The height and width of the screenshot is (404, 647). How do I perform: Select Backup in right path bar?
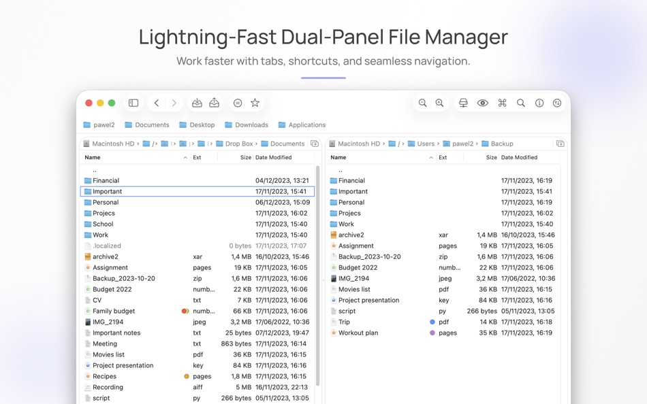[497, 144]
